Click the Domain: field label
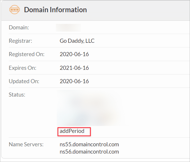This screenshot has width=190, height=162. 19,28
